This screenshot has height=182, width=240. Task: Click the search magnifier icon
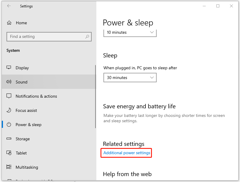[87, 36]
